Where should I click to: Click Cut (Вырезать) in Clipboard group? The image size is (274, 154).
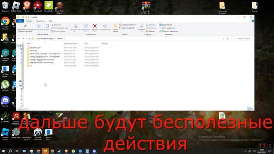tap(56, 25)
